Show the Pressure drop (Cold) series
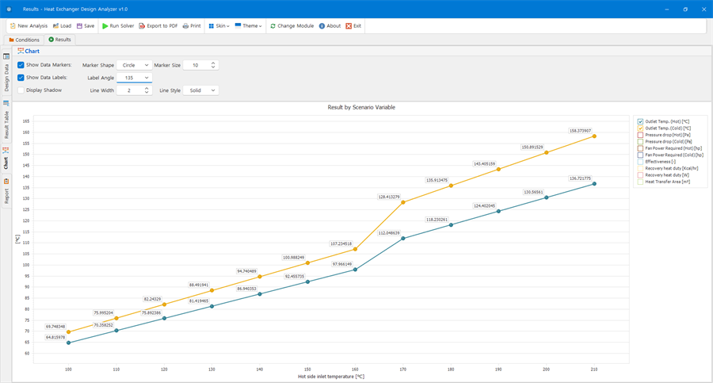Image resolution: width=713 pixels, height=383 pixels. (x=640, y=142)
